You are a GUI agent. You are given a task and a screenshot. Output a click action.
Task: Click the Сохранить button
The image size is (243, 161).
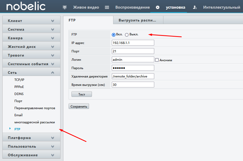(79, 106)
